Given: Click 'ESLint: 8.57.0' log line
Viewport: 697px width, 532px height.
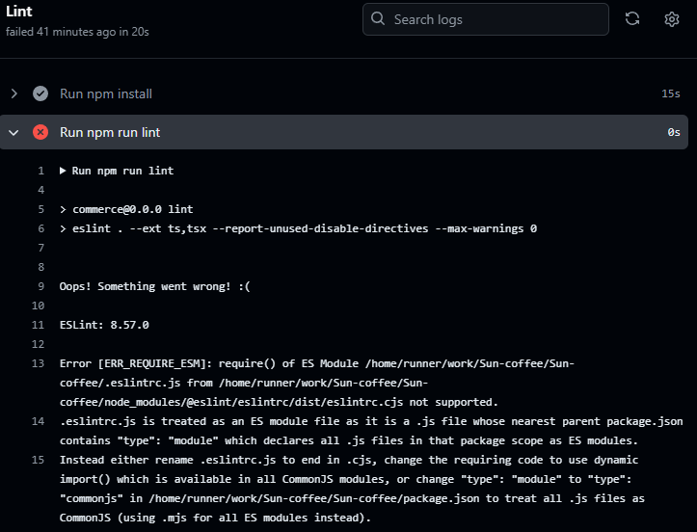Looking at the screenshot, I should (x=104, y=325).
